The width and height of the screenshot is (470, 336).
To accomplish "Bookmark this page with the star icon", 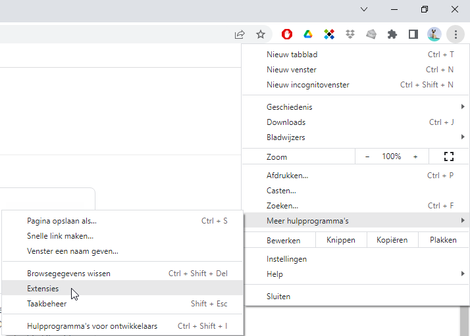I will point(261,34).
